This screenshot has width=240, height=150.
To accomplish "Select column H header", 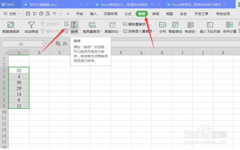I will pos(162,53).
